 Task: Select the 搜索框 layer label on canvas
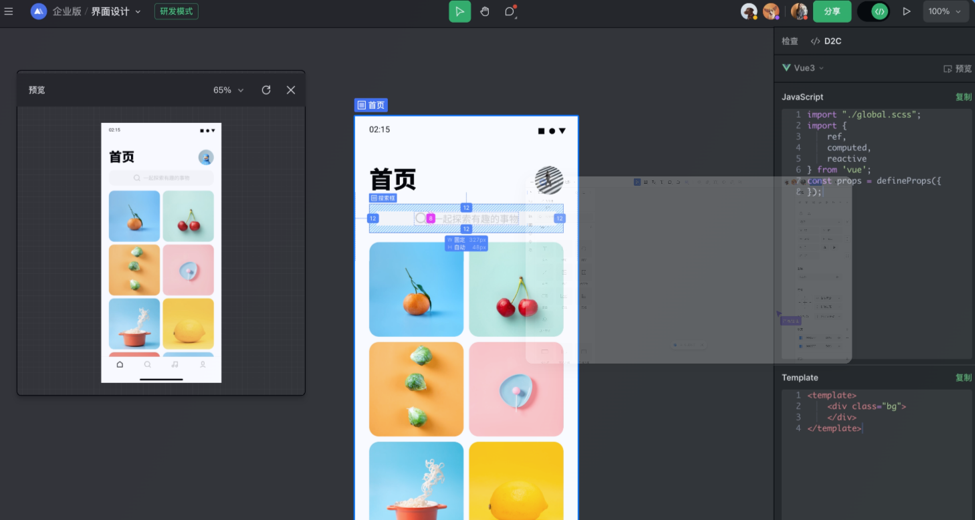(383, 198)
